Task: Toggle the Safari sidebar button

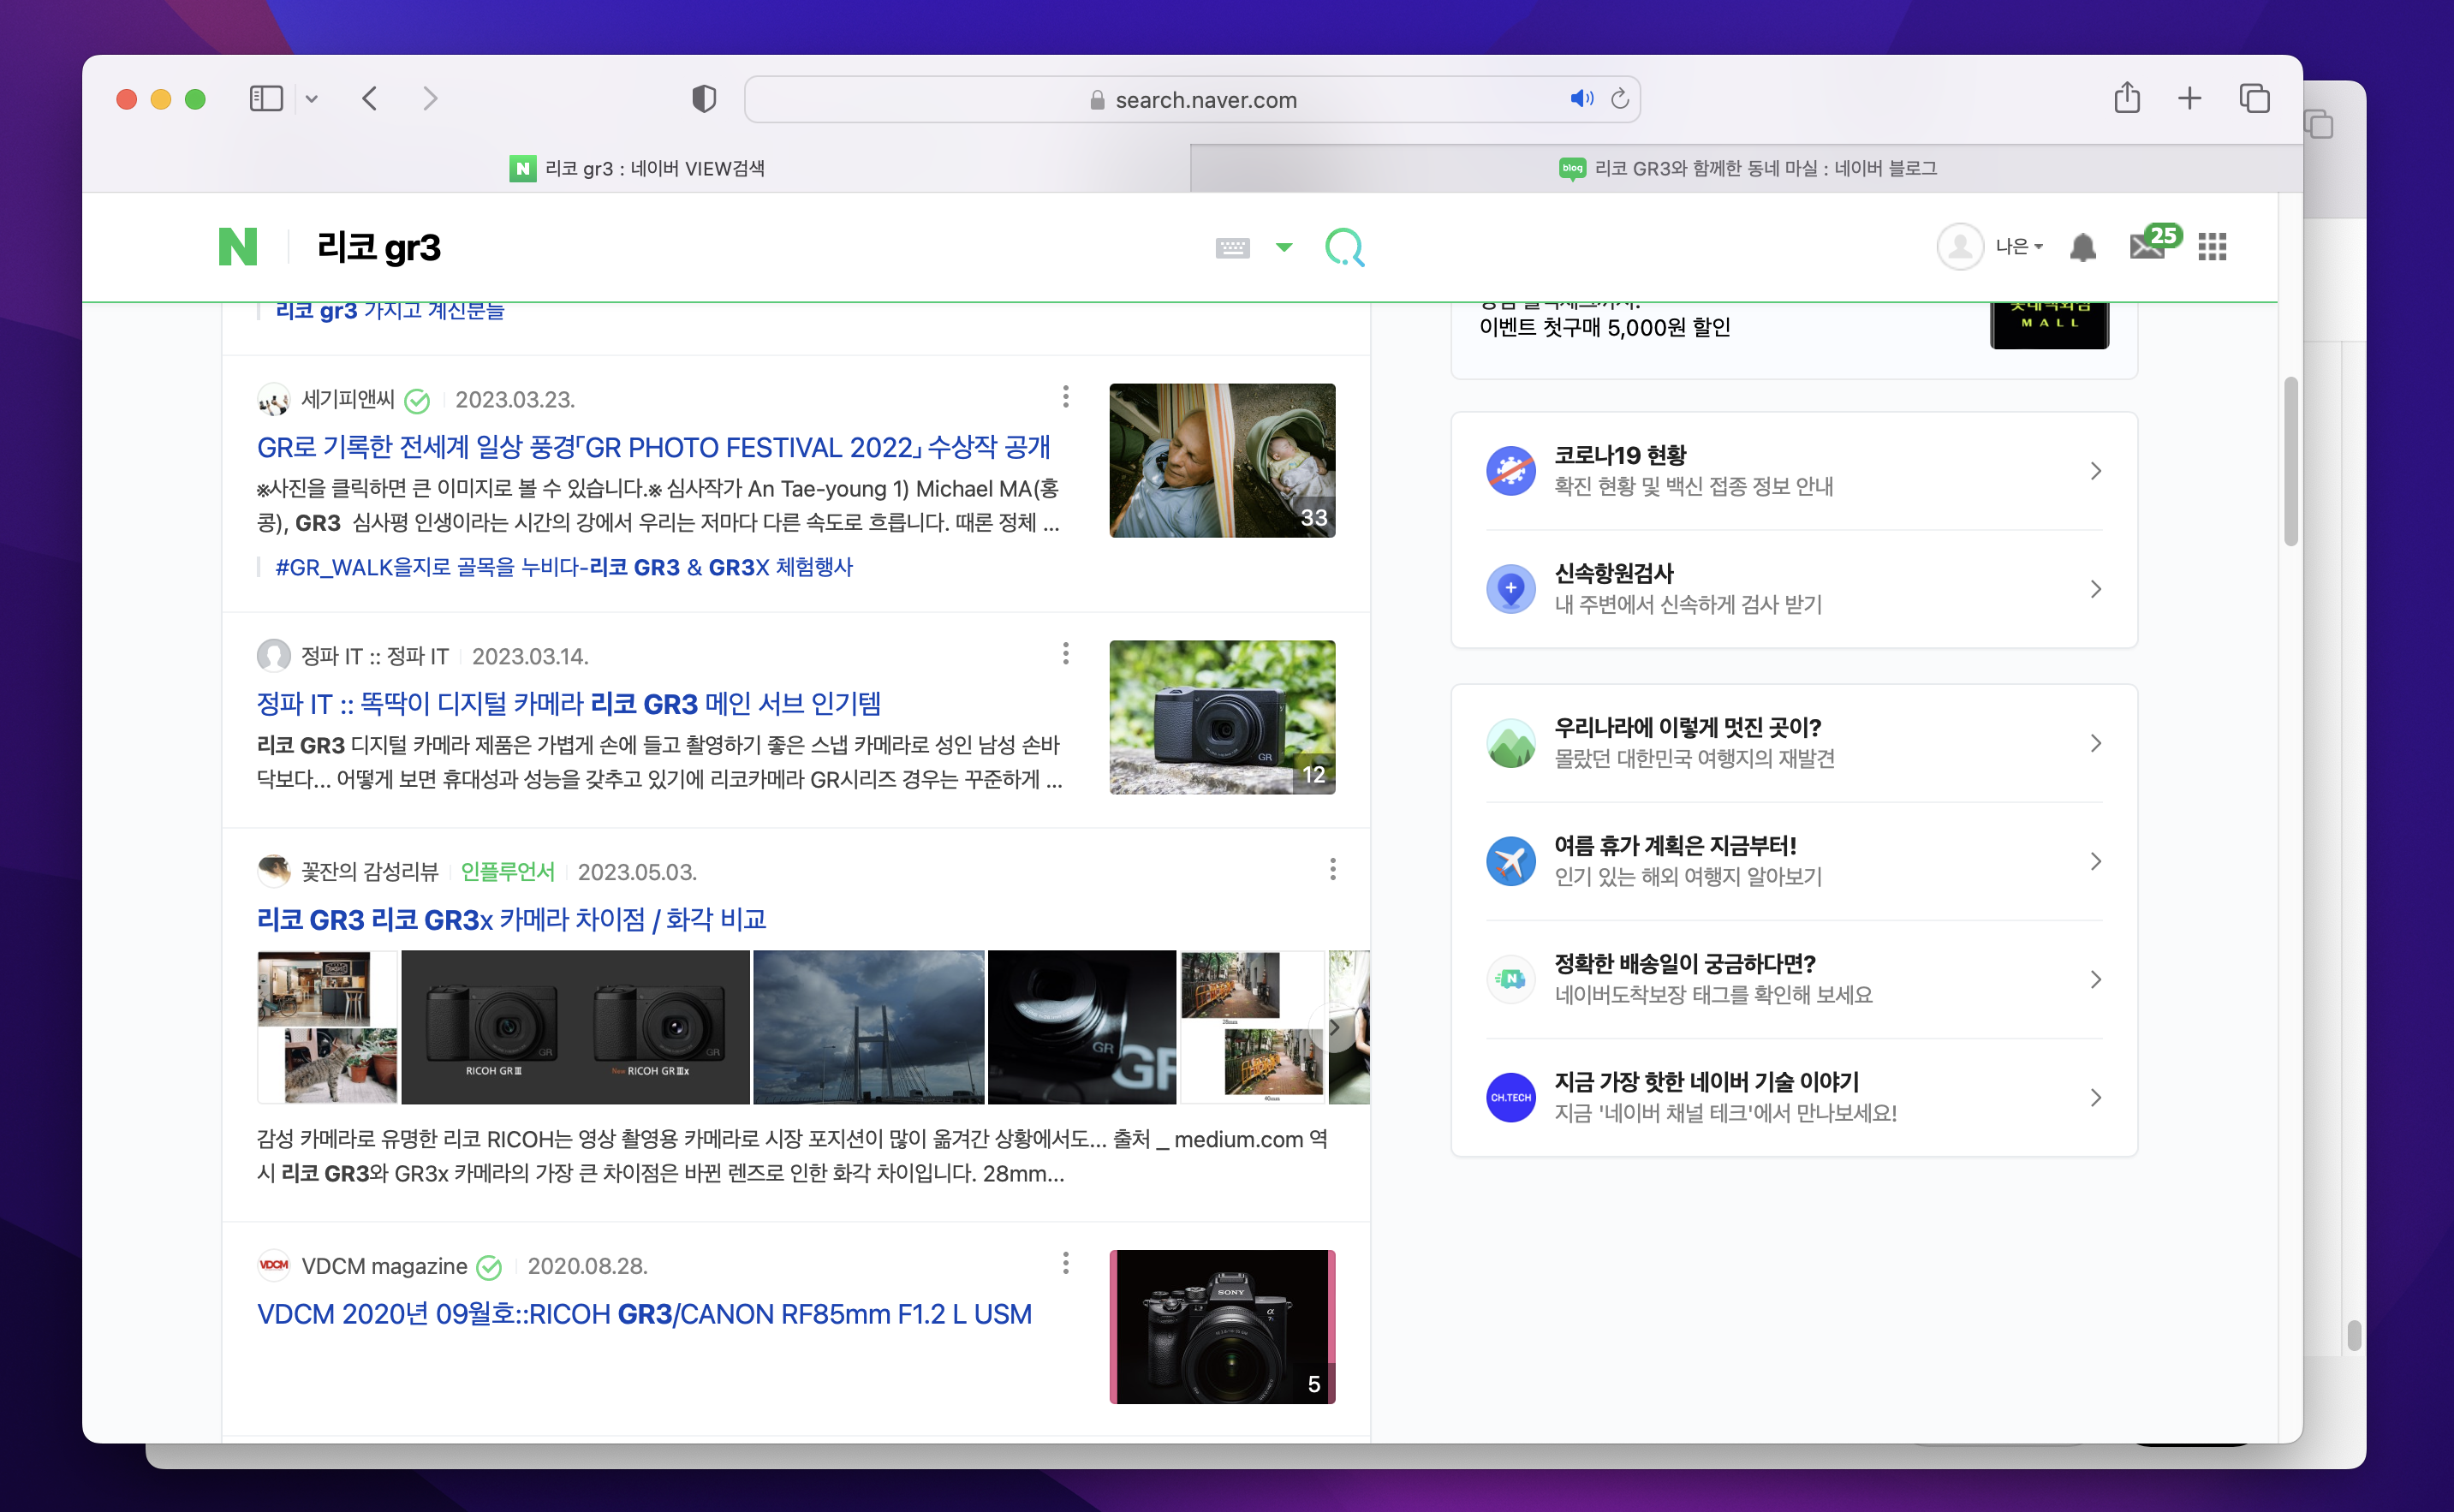Action: 266,98
